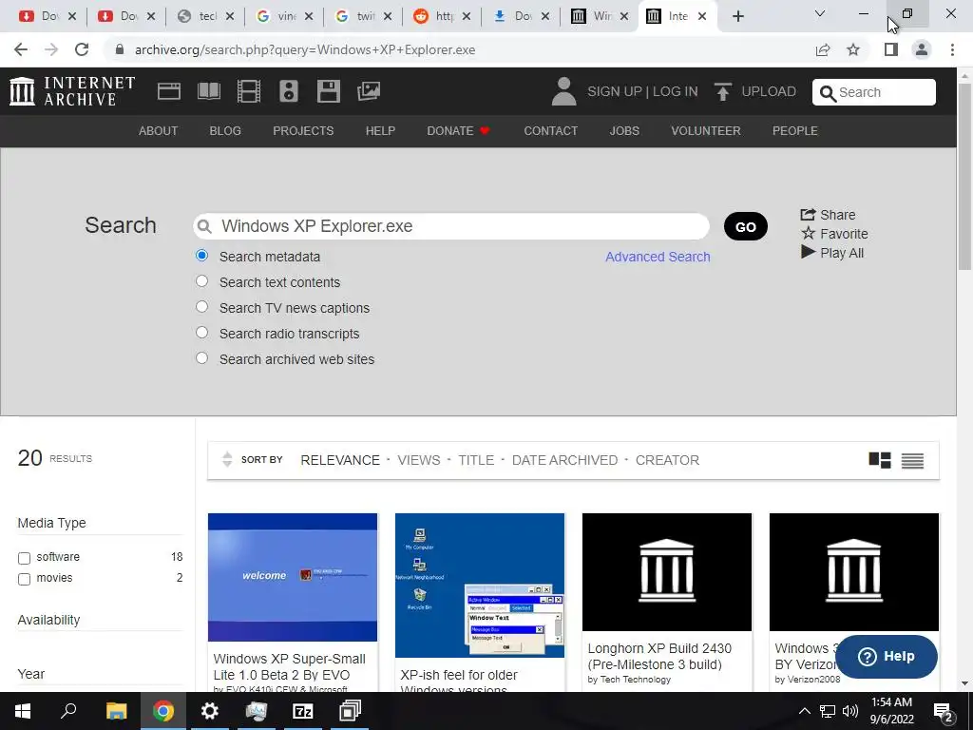The image size is (973, 730).
Task: Click the taskbar clock showing 1:54 AM
Action: click(891, 711)
